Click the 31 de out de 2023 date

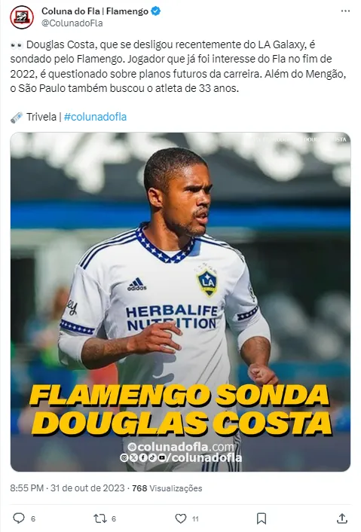point(87,488)
